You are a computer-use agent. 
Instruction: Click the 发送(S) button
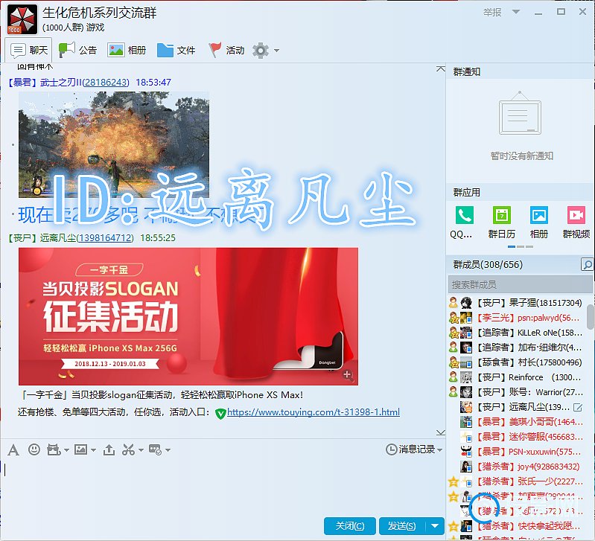[x=402, y=526]
